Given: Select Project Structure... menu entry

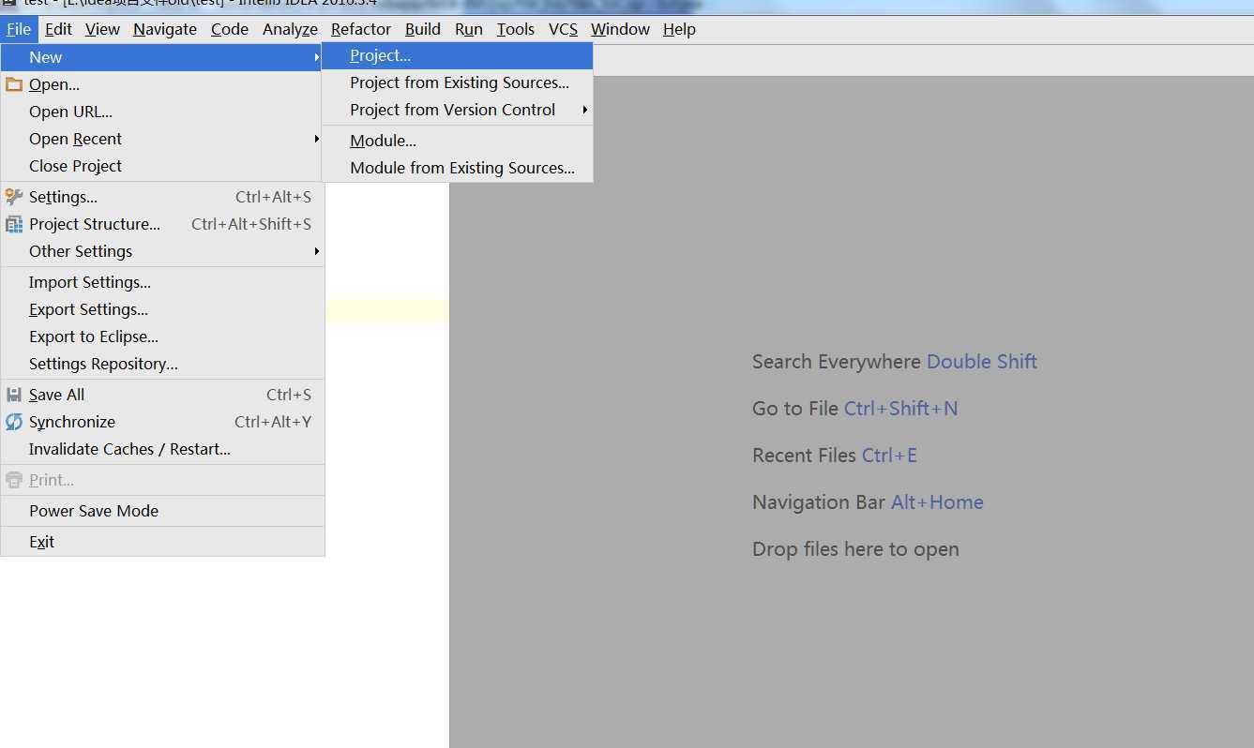Looking at the screenshot, I should 162,224.
